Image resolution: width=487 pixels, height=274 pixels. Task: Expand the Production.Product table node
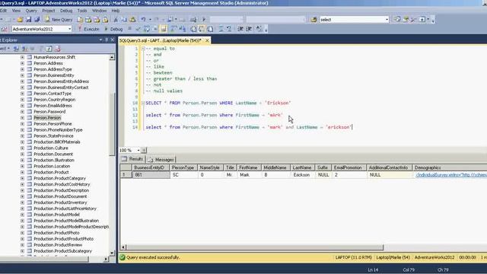[x=22, y=173]
